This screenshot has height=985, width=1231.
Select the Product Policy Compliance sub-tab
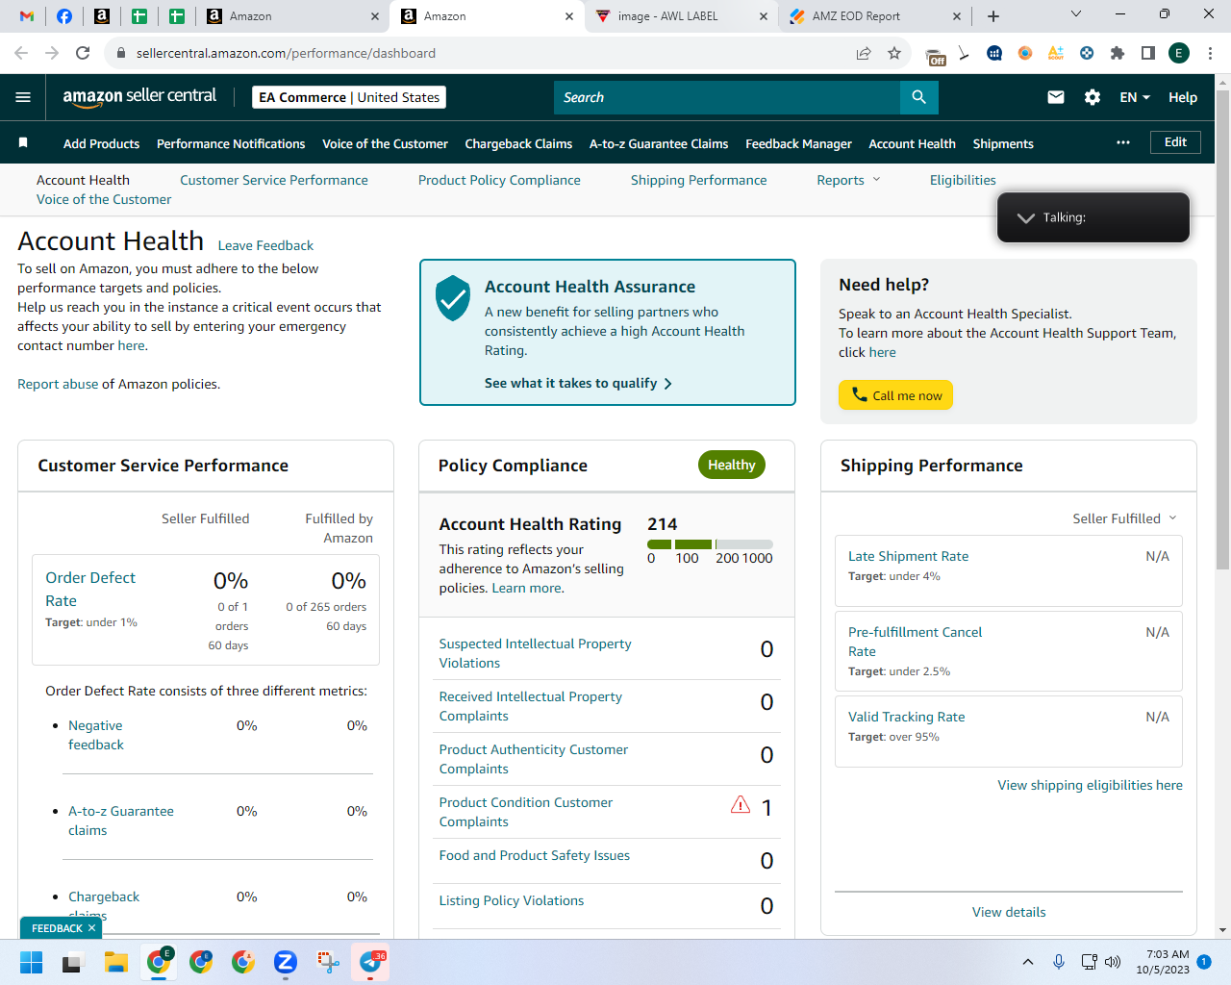[x=499, y=180]
